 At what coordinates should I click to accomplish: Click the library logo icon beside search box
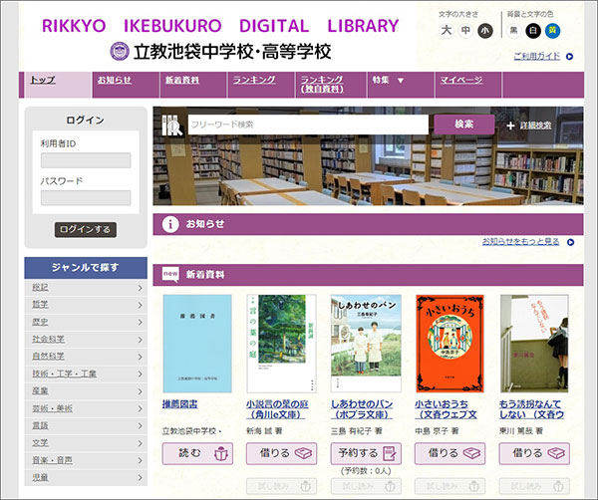click(172, 125)
